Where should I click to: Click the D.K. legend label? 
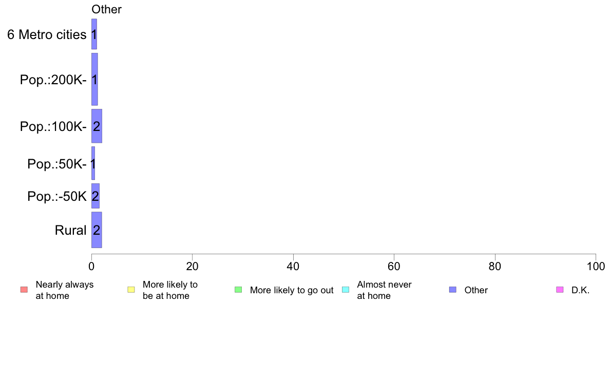(580, 290)
